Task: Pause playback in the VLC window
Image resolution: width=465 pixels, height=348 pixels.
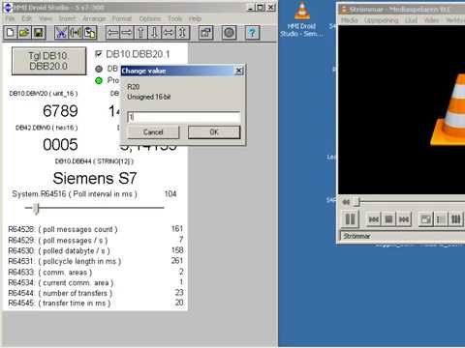Action: 350,219
